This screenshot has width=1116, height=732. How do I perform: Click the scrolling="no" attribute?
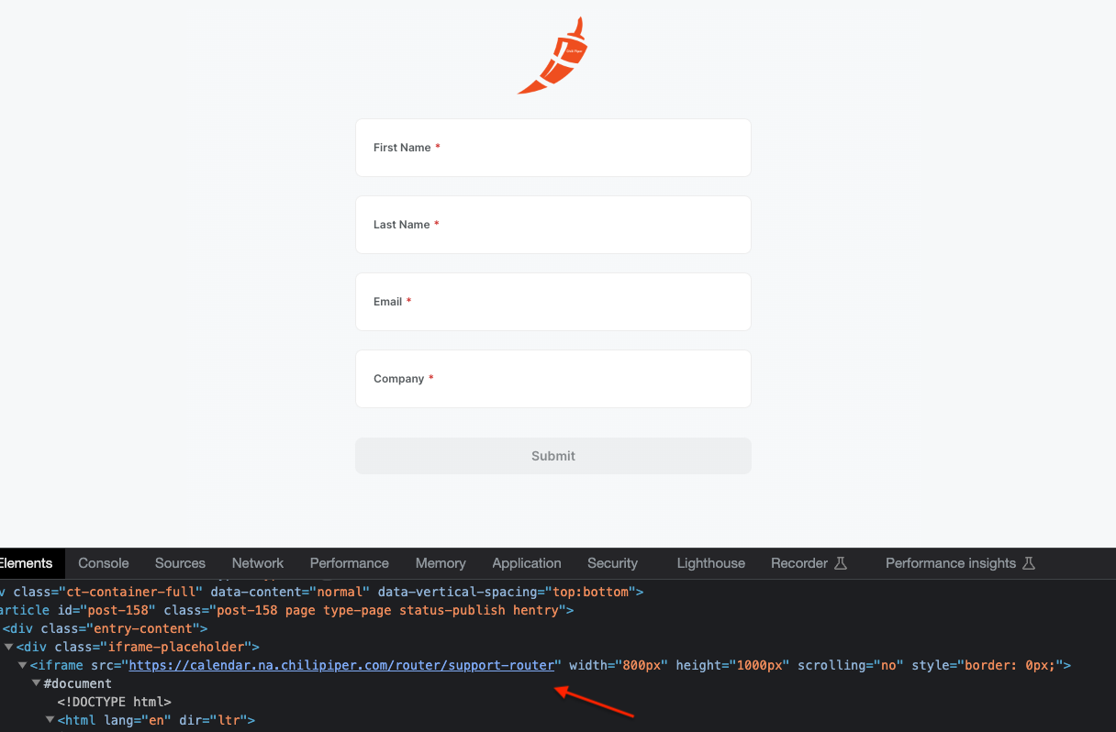851,665
